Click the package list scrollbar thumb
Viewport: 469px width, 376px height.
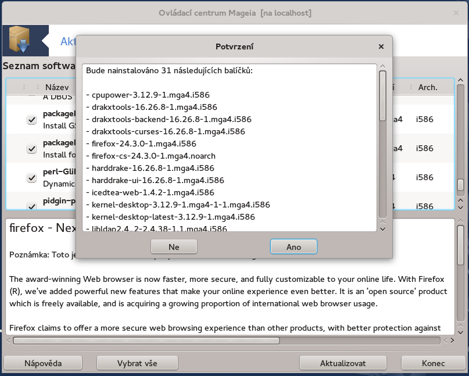point(461,185)
